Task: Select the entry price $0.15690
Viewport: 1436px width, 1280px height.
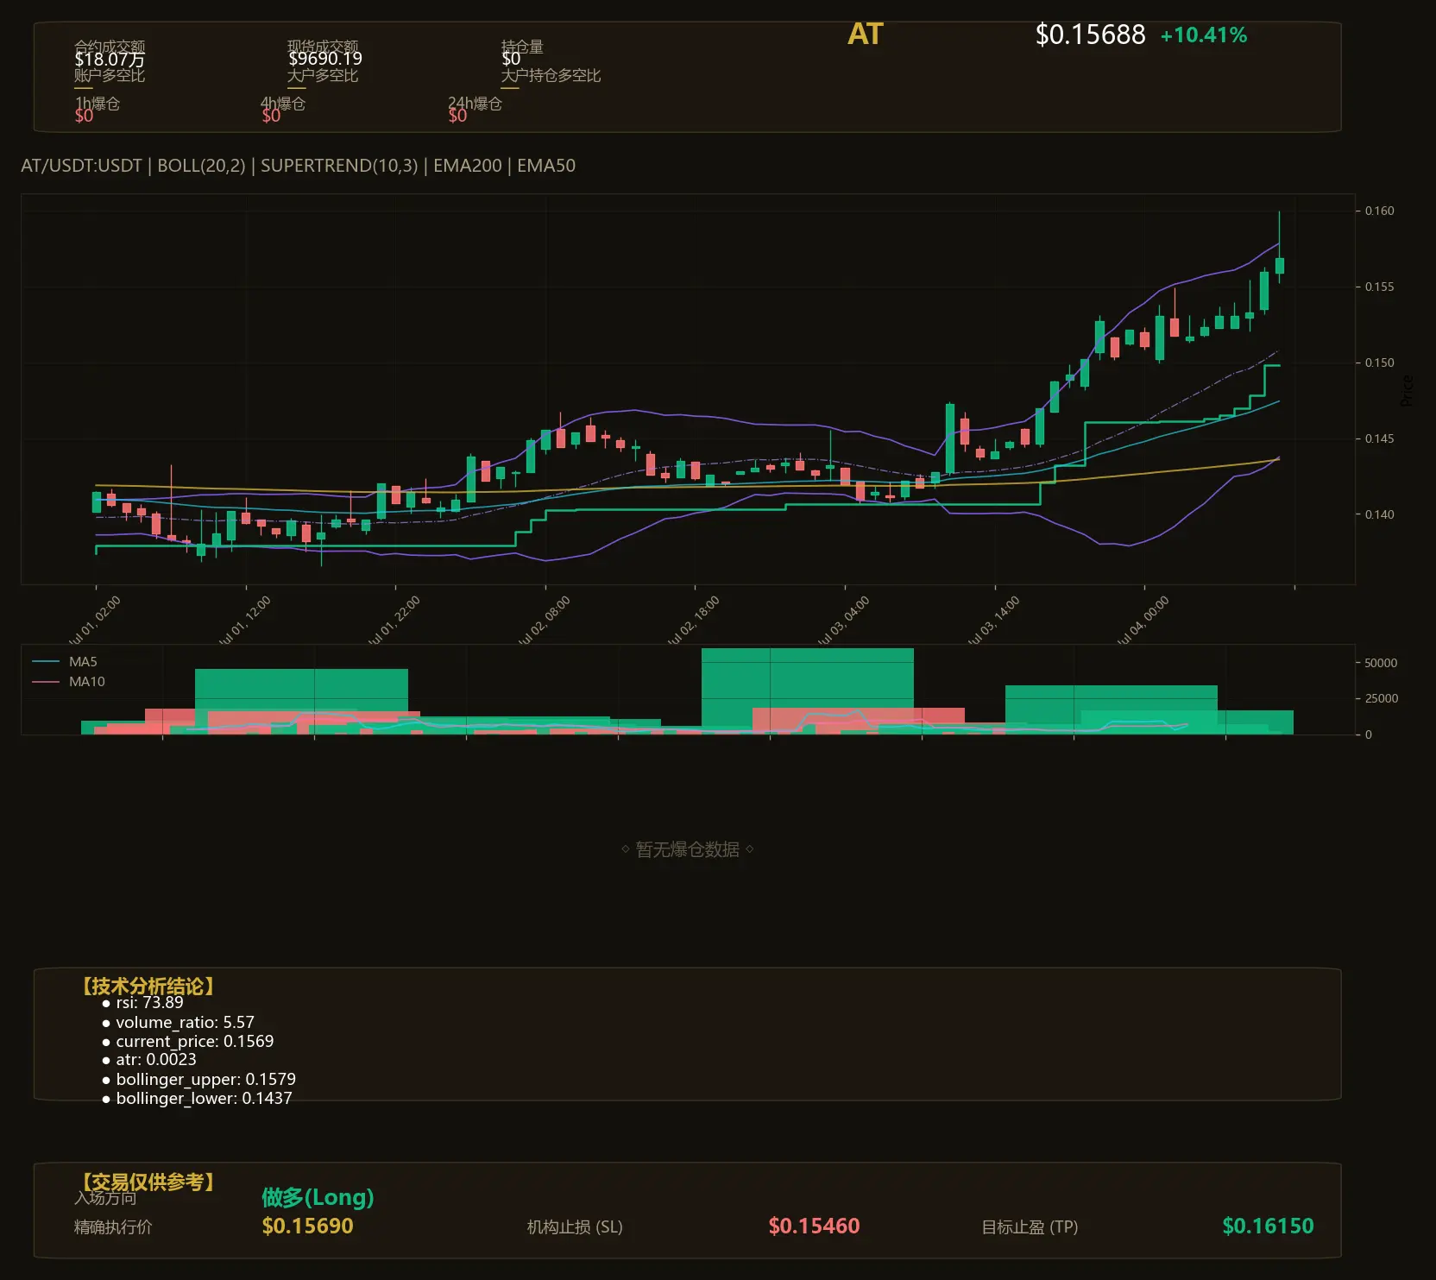Action: (x=307, y=1226)
